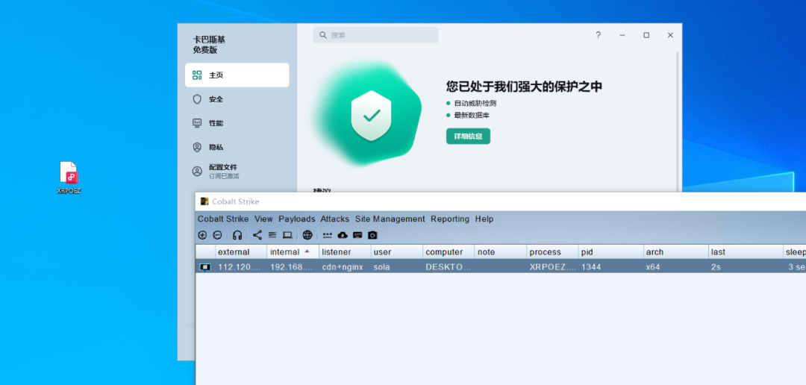806x385 pixels.
Task: Open the Help menu in Cobalt Strike
Action: 484,219
